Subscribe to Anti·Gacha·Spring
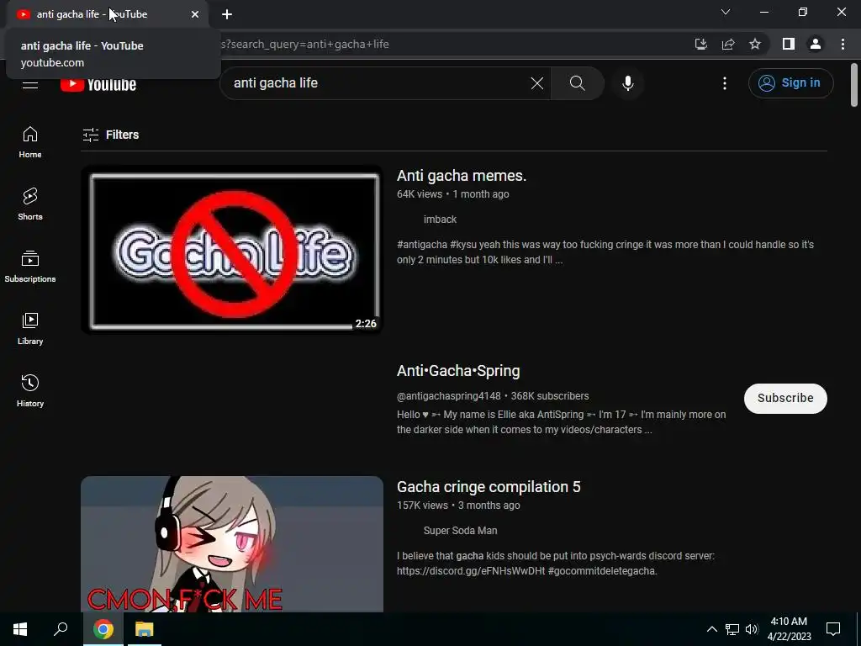Screen dimensions: 861x646 [785, 398]
